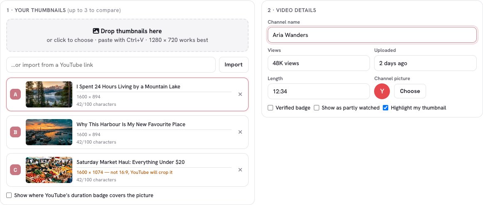Open the Drop thumbnails here area

[127, 35]
